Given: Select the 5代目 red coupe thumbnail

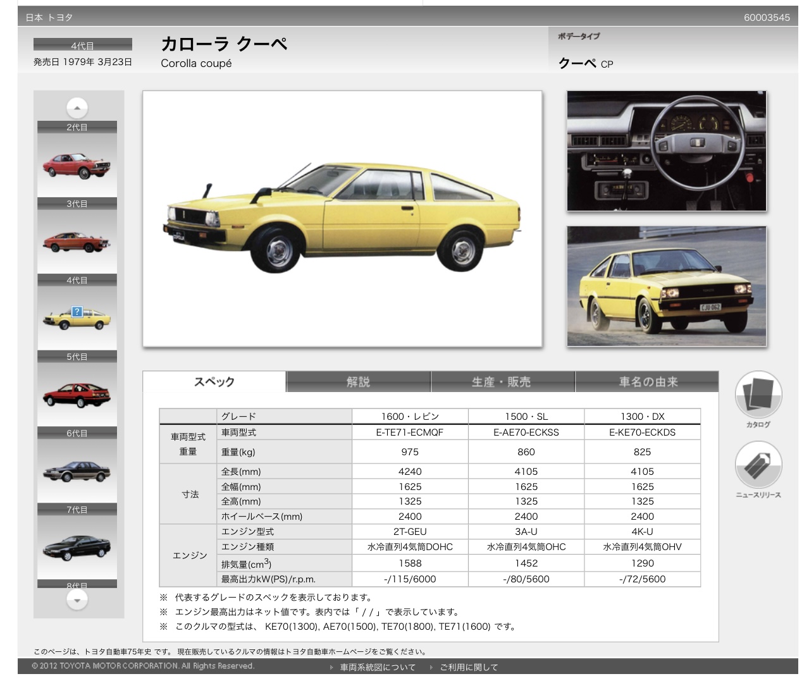Looking at the screenshot, I should (77, 395).
